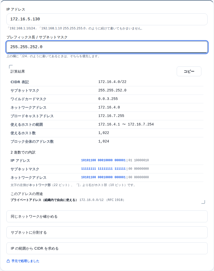Click the binary サブネットマスク row value
Image resolution: width=214 pixels, height=271 pixels.
click(115, 169)
